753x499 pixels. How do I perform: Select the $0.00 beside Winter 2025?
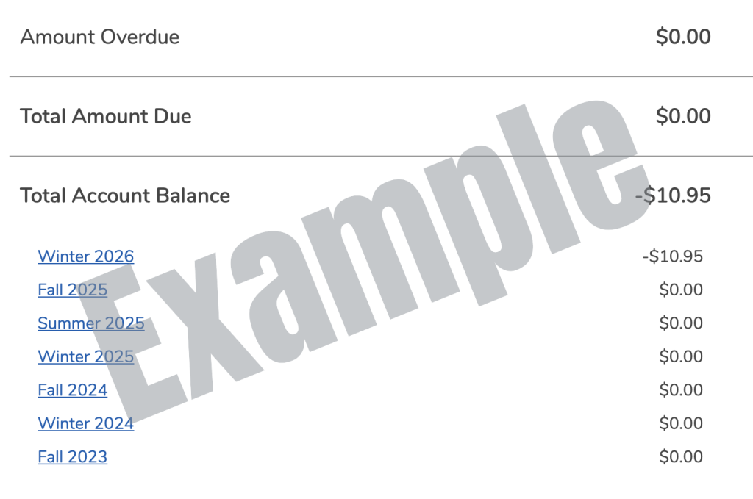pos(681,356)
